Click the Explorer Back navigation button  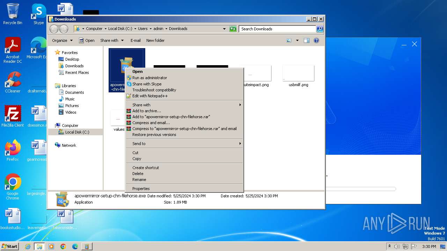pos(54,29)
